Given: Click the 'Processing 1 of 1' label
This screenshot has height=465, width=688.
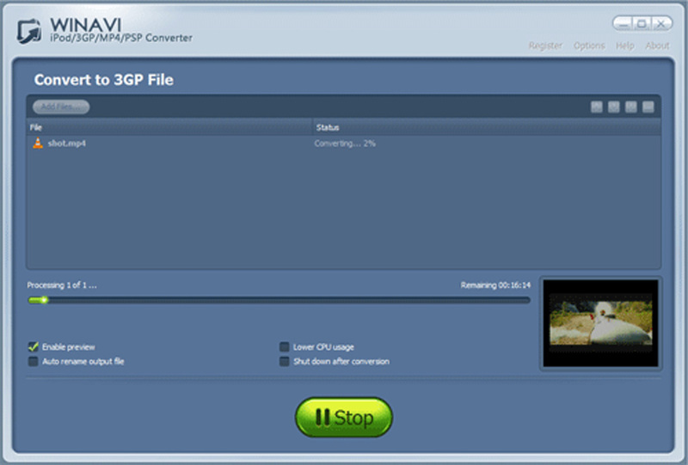Looking at the screenshot, I should [x=62, y=285].
